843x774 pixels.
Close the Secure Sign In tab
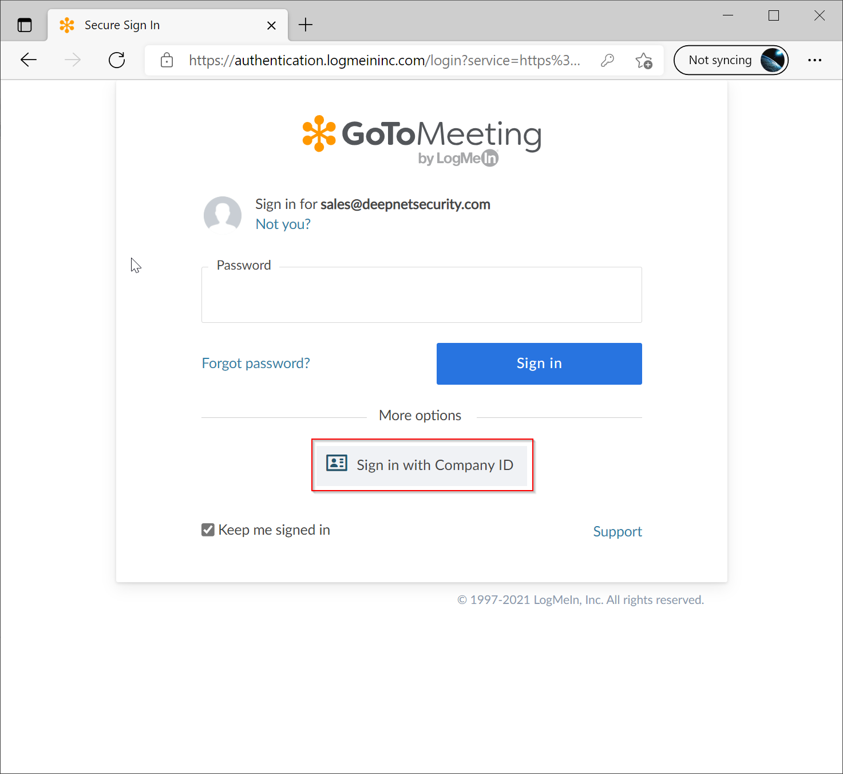pyautogui.click(x=271, y=25)
